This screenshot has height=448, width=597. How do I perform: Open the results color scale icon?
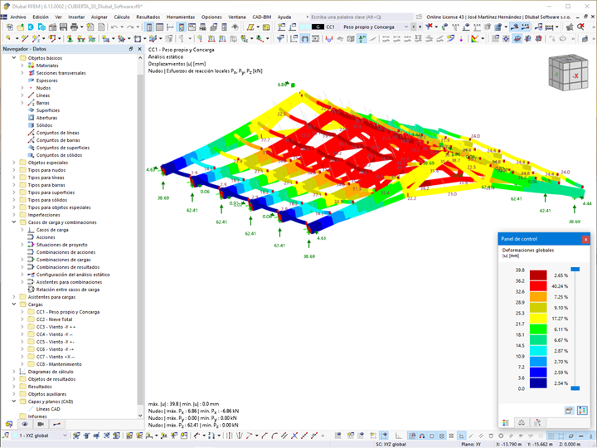tap(474, 38)
